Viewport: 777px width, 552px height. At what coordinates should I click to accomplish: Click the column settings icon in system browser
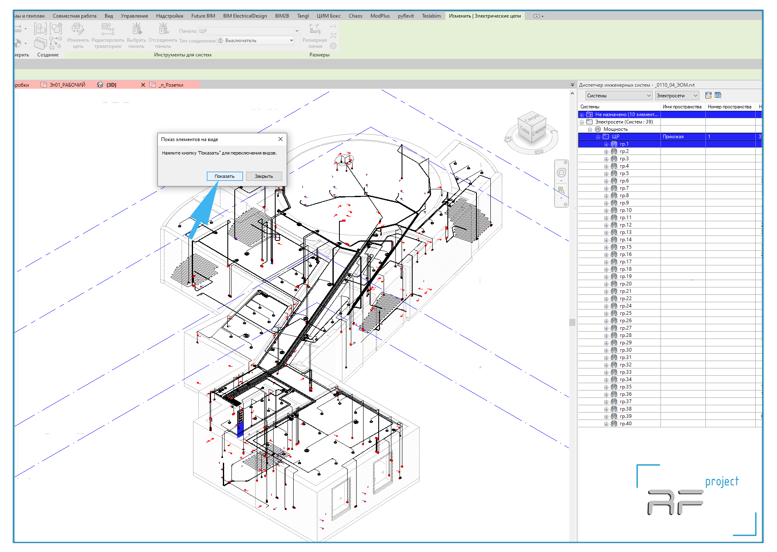(718, 95)
